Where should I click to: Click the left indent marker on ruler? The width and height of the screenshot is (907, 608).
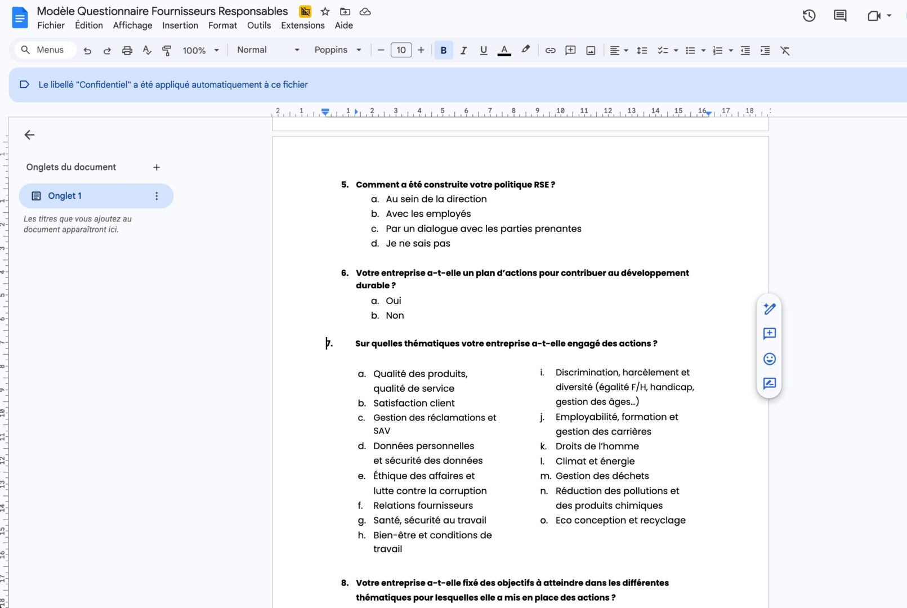tap(325, 111)
